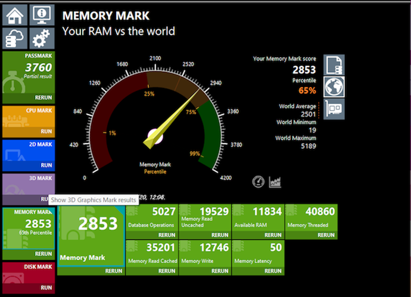Screen dimensions: 411x297
Task: Click the memory hardware card icon
Action: pyautogui.click(x=334, y=109)
